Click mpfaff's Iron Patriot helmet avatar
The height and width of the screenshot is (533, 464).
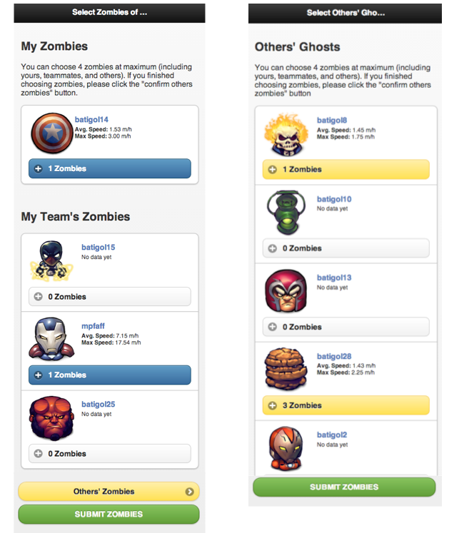pyautogui.click(x=51, y=339)
